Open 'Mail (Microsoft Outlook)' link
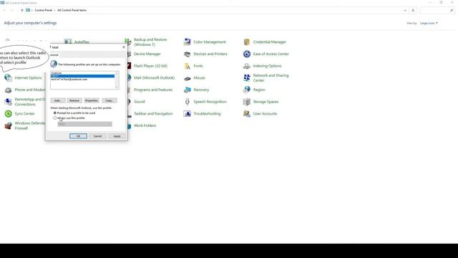This screenshot has width=458, height=258. coord(155,78)
